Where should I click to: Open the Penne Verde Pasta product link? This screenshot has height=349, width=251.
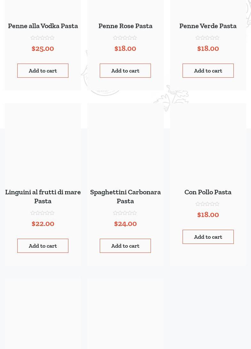click(x=208, y=26)
